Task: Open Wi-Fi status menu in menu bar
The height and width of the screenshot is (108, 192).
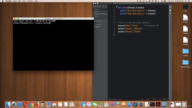Action: (x=153, y=1)
